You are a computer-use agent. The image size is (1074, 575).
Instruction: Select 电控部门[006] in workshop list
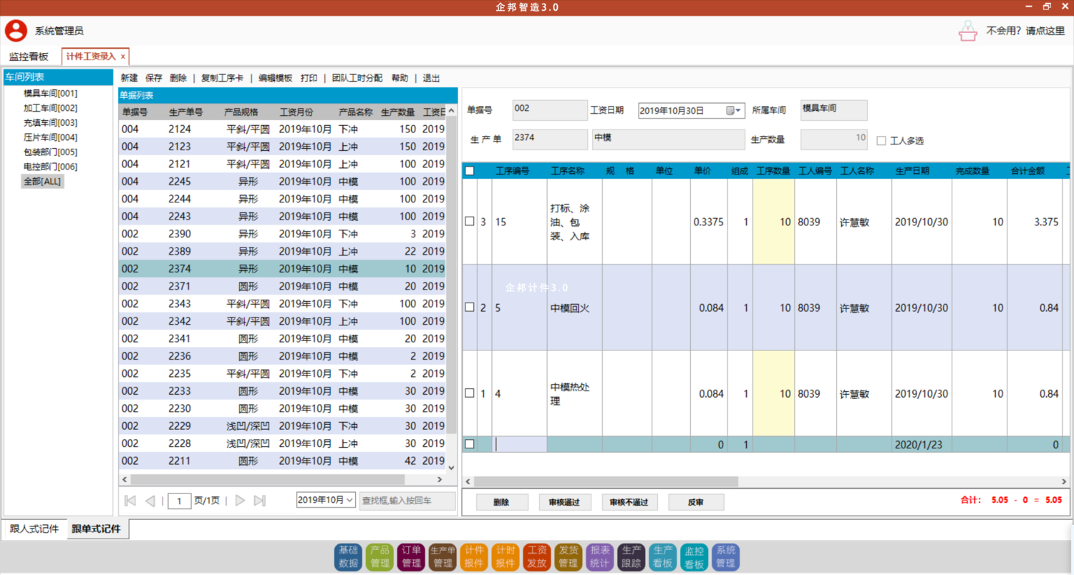[x=50, y=167]
